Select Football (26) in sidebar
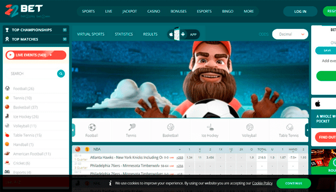 tap(24, 88)
